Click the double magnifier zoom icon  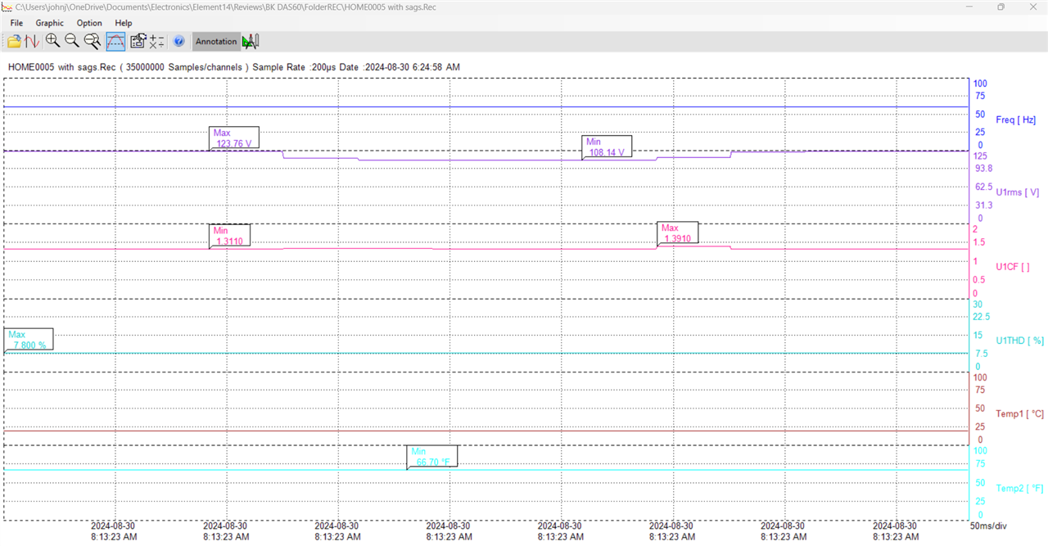(x=93, y=41)
